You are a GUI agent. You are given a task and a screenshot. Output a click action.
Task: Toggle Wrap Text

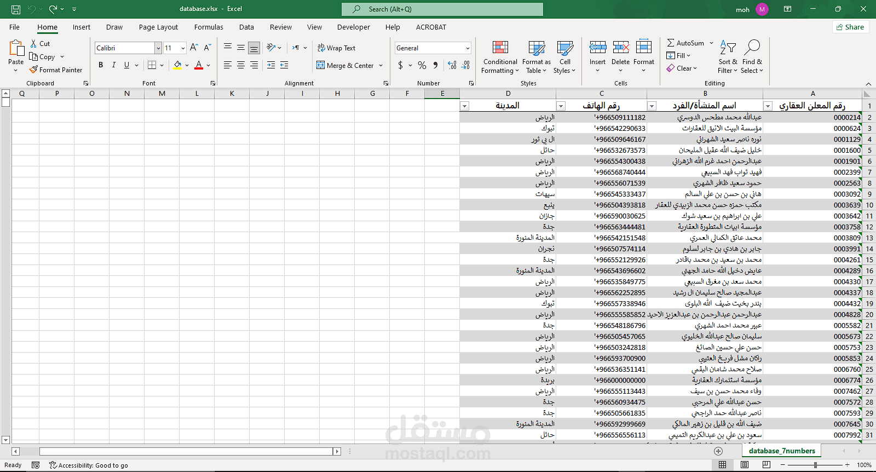(x=337, y=48)
